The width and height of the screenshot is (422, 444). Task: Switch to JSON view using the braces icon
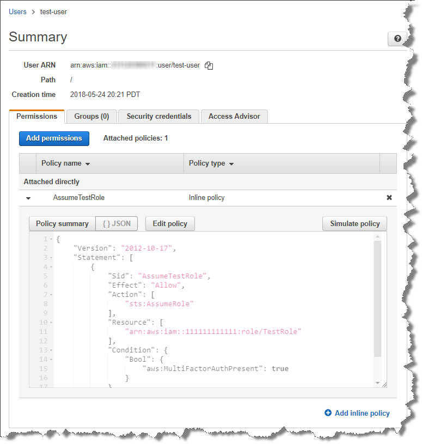point(117,223)
